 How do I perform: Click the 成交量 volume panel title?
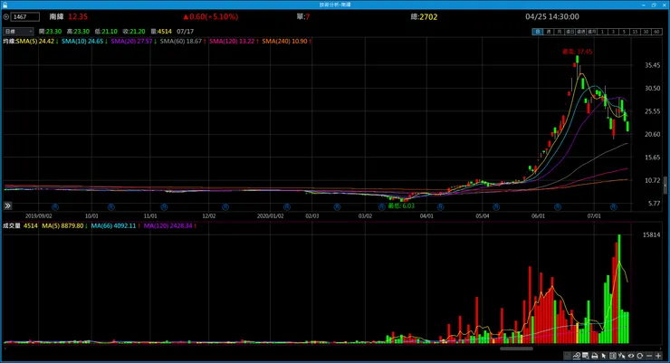coord(12,225)
